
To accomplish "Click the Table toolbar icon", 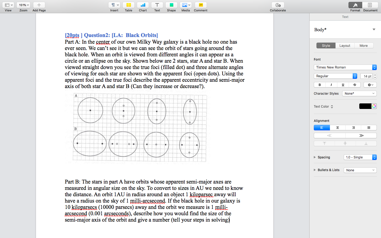I will point(129,5).
